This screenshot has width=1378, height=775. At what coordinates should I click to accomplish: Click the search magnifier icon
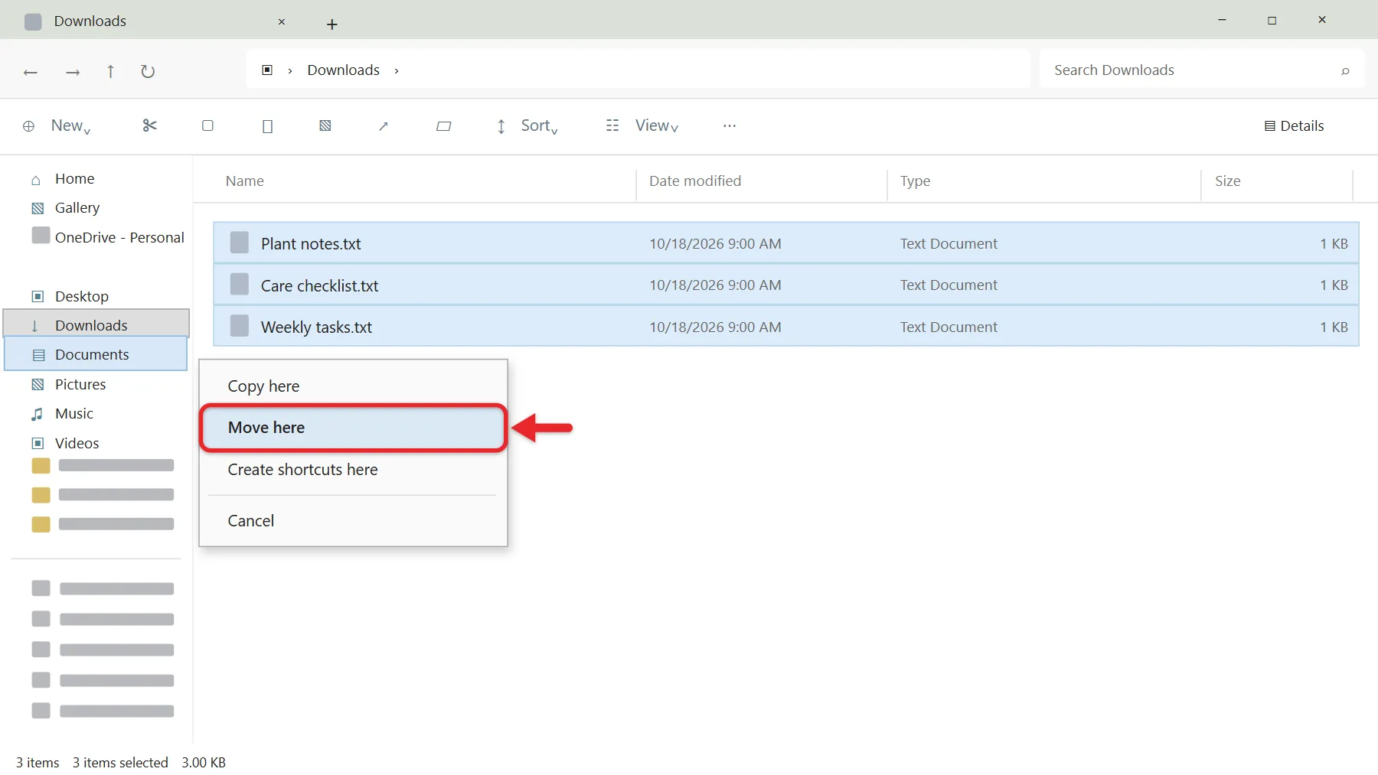tap(1345, 71)
